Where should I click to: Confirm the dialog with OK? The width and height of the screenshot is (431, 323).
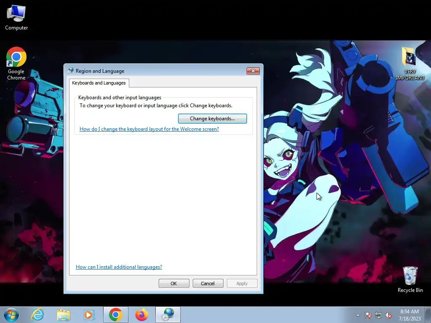pos(174,283)
